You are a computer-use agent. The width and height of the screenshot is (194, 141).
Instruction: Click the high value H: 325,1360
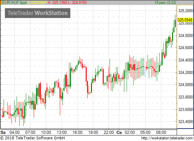pos(57,3)
